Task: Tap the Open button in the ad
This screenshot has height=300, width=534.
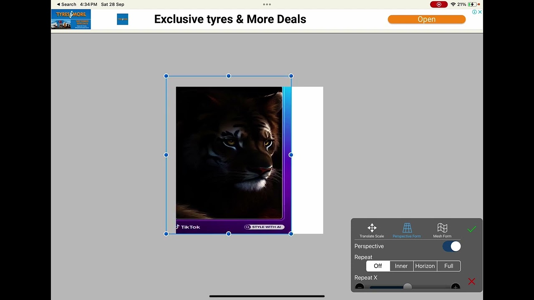Action: [426, 19]
